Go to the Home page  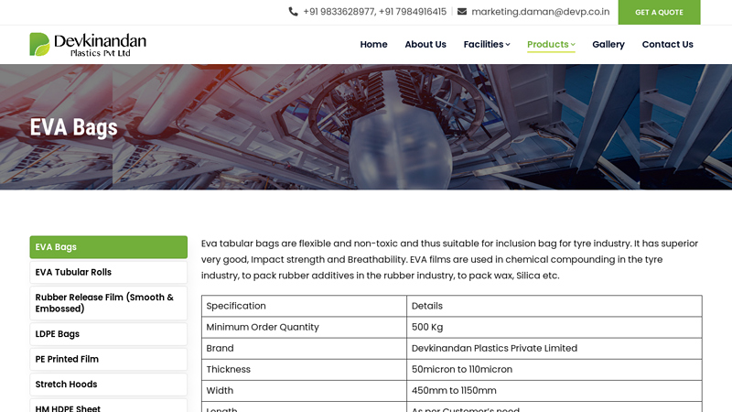pos(373,45)
